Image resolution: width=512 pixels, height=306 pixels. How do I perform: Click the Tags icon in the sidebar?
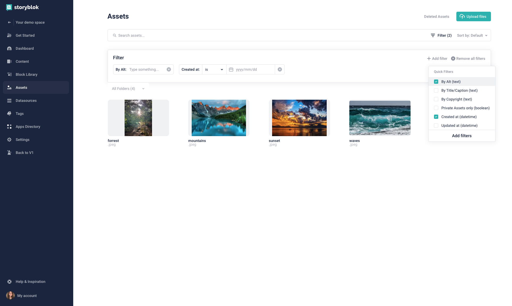tap(9, 114)
